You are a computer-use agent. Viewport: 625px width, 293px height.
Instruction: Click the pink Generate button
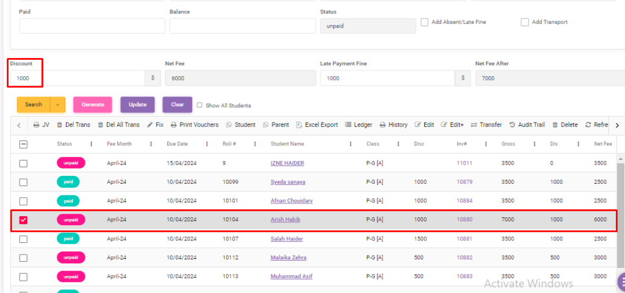coord(93,104)
